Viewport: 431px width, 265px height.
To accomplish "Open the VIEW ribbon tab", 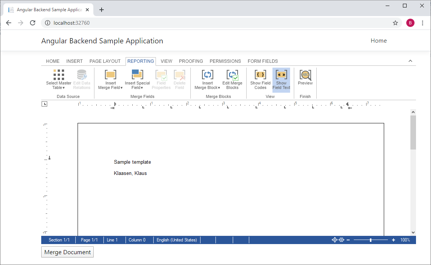I will click(x=166, y=61).
